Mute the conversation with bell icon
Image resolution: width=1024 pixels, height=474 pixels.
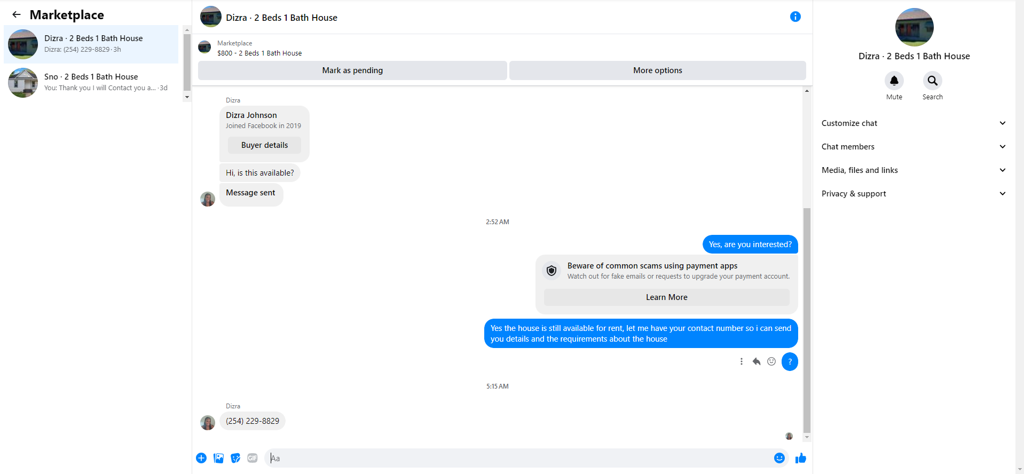coord(894,81)
